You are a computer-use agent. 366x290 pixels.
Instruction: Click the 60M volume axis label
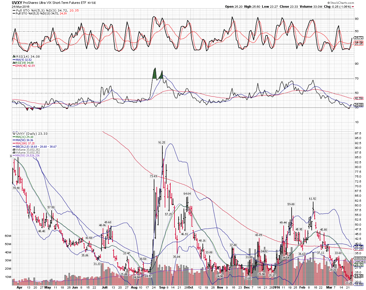click(x=8, y=236)
